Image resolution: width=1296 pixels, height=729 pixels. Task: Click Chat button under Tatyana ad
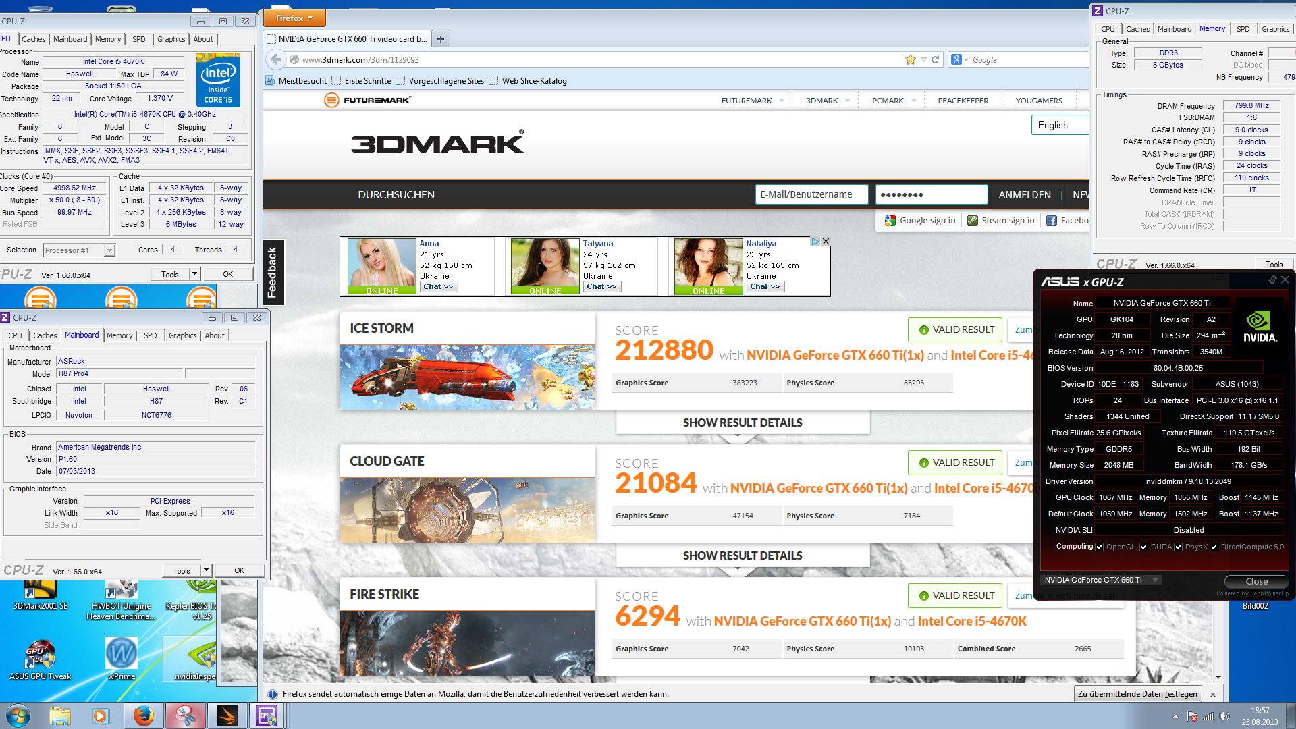coord(601,286)
